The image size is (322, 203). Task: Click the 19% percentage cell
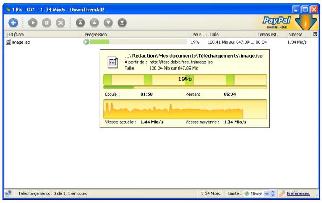pos(195,42)
